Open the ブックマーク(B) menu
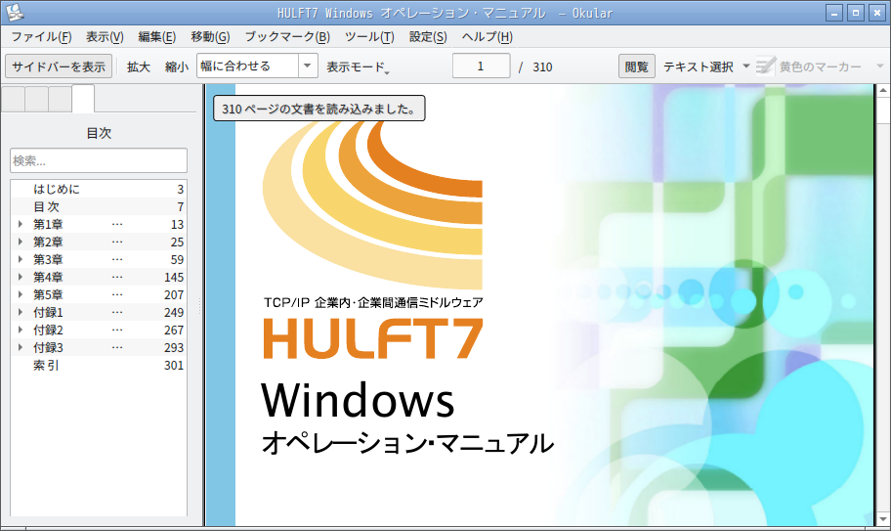This screenshot has height=531, width=891. coord(287,37)
